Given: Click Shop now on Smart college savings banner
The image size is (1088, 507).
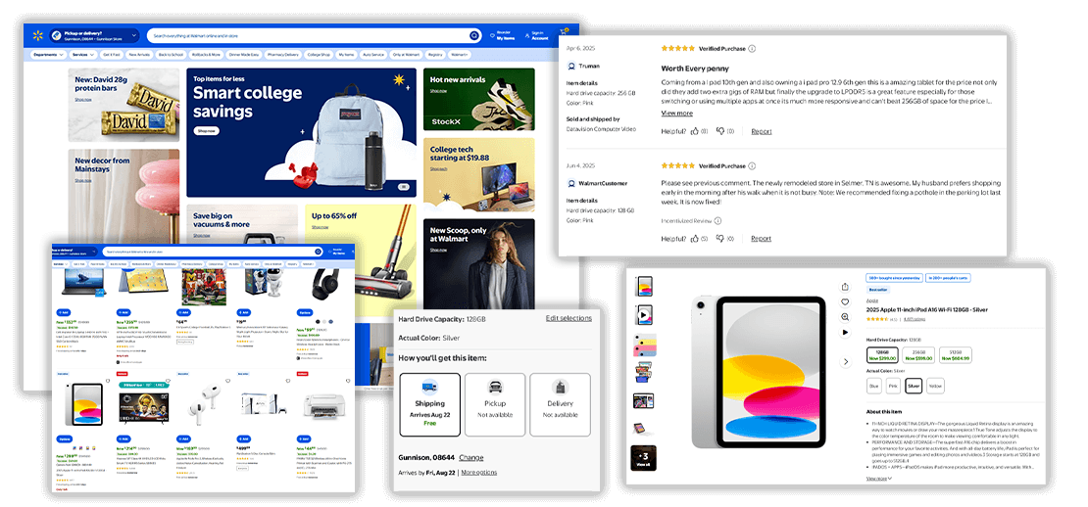Looking at the screenshot, I should [x=206, y=130].
